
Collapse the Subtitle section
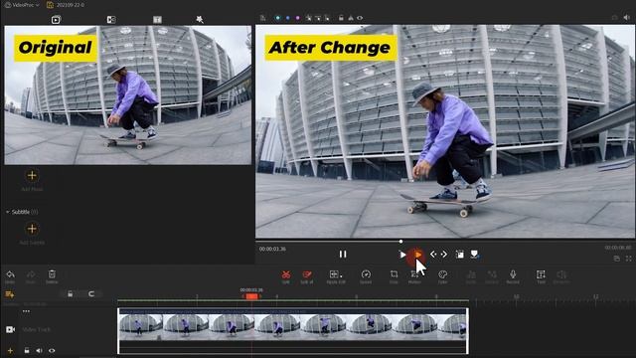pos(7,212)
